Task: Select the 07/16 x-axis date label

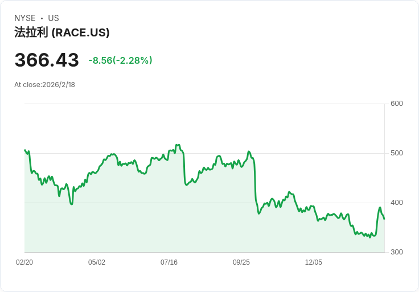Action: 169,262
